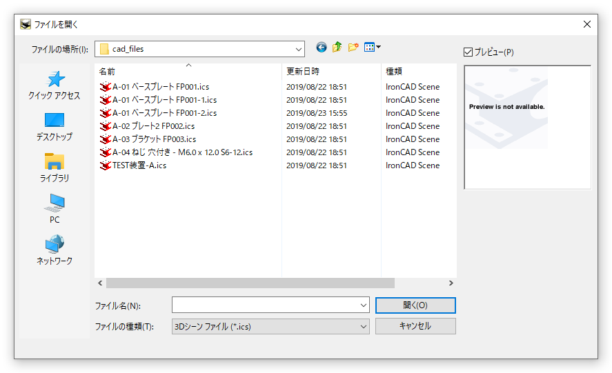
Task: Create a new folder
Action: coord(353,47)
